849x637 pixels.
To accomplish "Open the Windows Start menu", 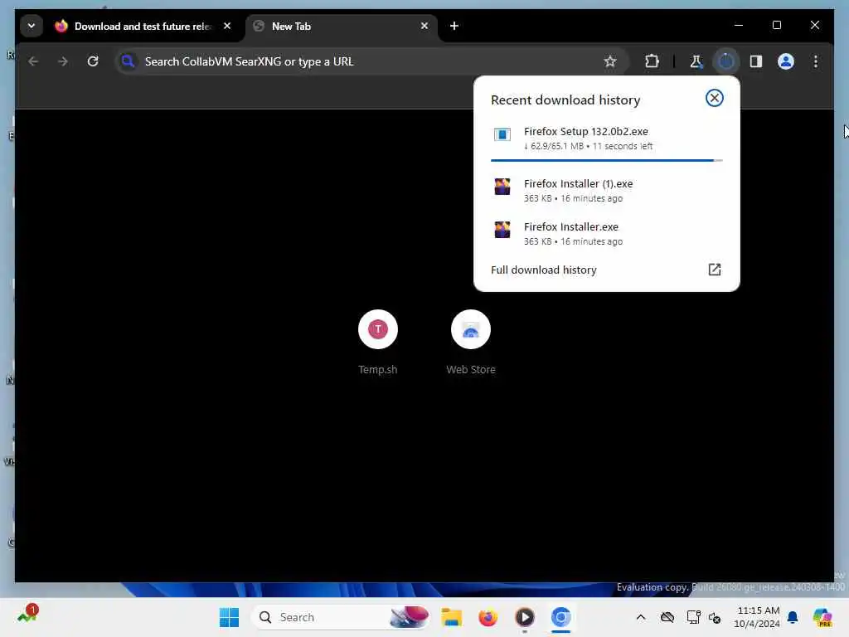I will coord(229,617).
